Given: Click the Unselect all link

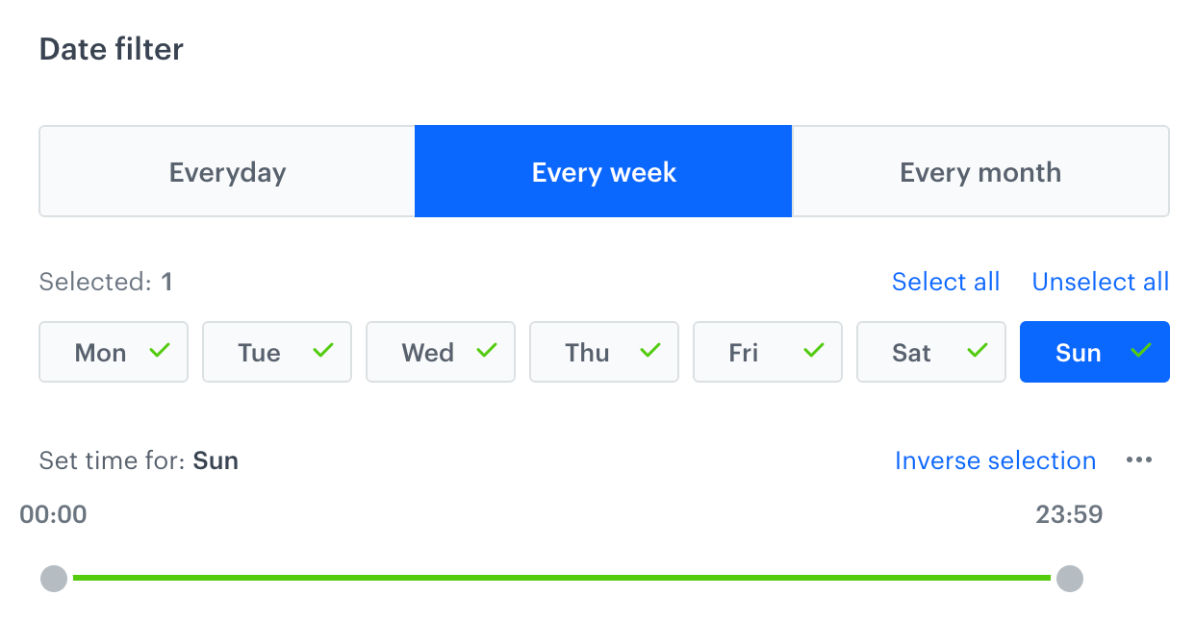Looking at the screenshot, I should [x=1101, y=281].
